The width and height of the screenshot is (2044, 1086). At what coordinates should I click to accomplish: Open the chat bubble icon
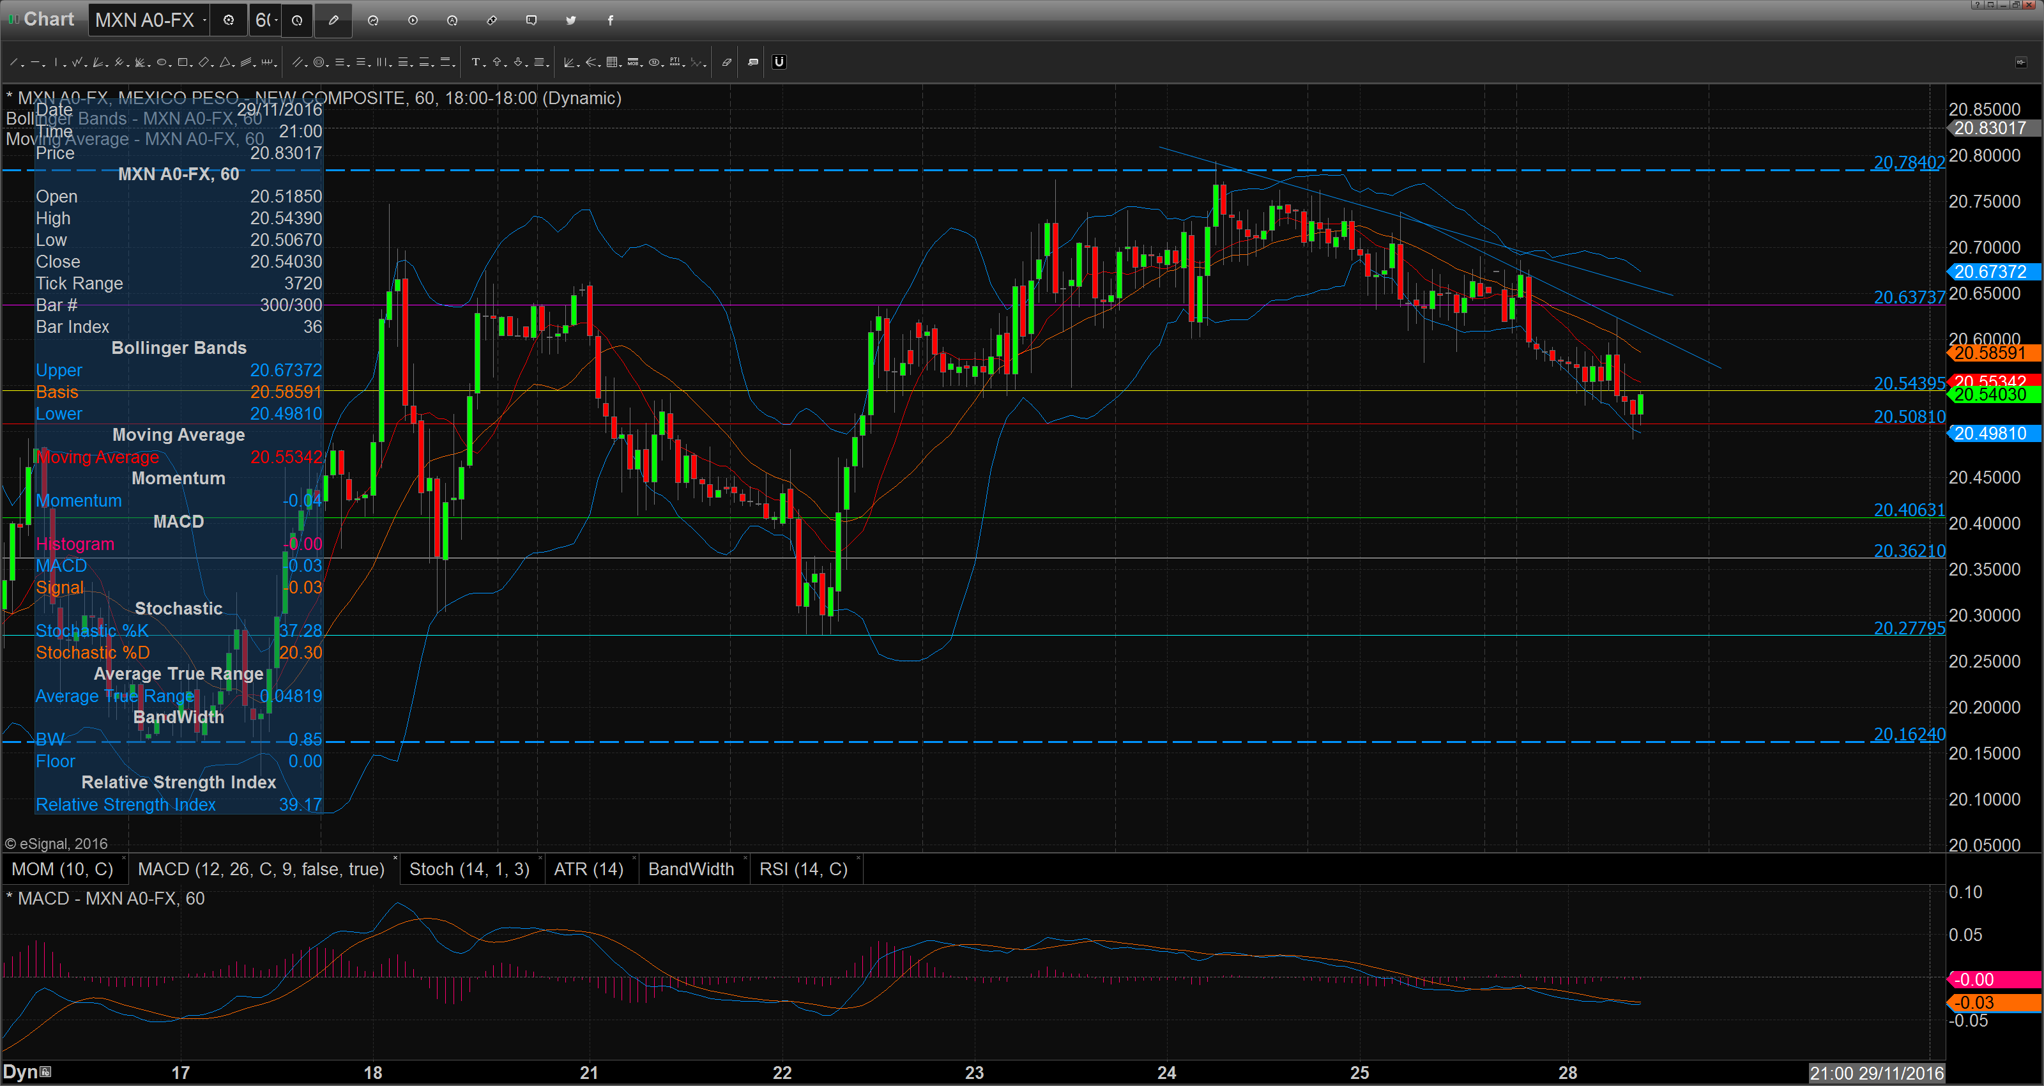point(531,20)
